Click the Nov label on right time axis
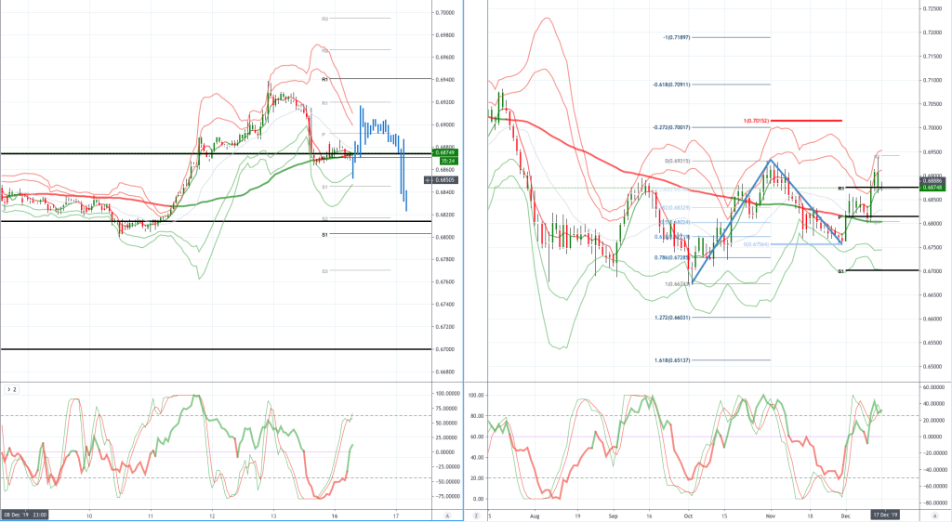The height and width of the screenshot is (522, 952). pos(771,514)
